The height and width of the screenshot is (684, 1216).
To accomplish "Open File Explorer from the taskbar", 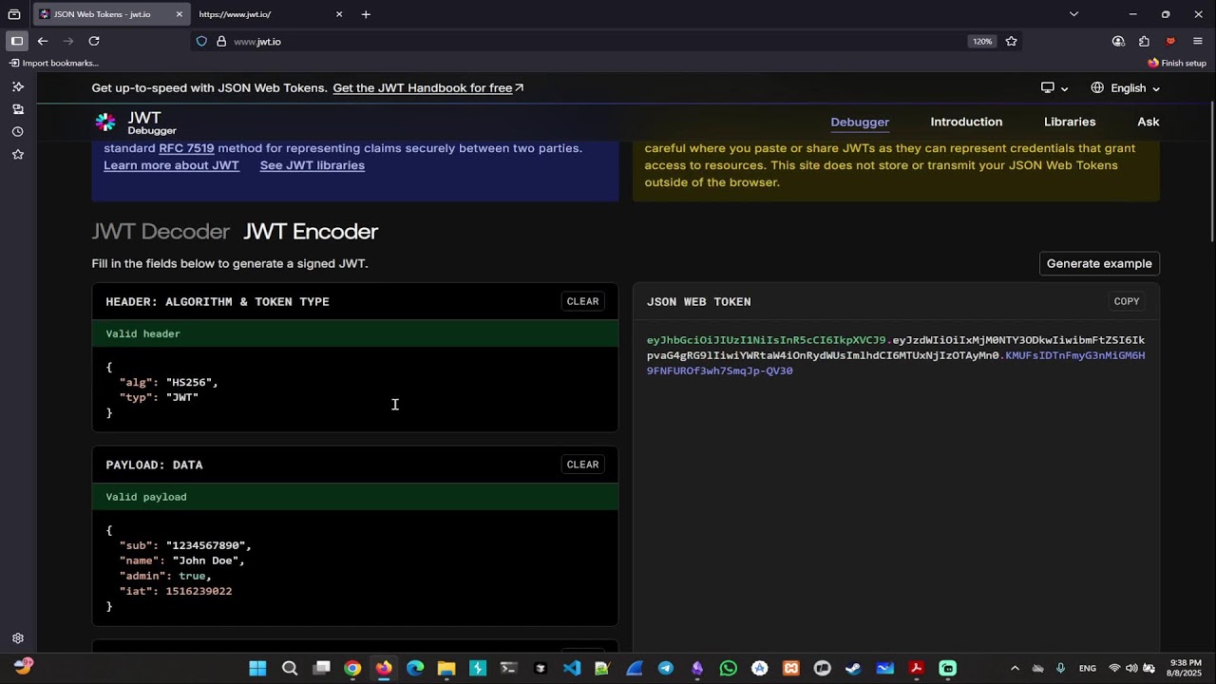I will click(446, 668).
